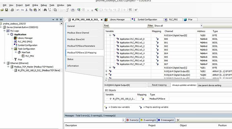Click the Build icon in the toolbar
This screenshot has width=232, height=129.
[x=73, y=10]
